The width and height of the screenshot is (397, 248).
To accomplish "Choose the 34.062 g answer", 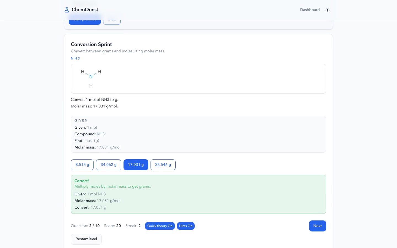I will click(x=109, y=165).
